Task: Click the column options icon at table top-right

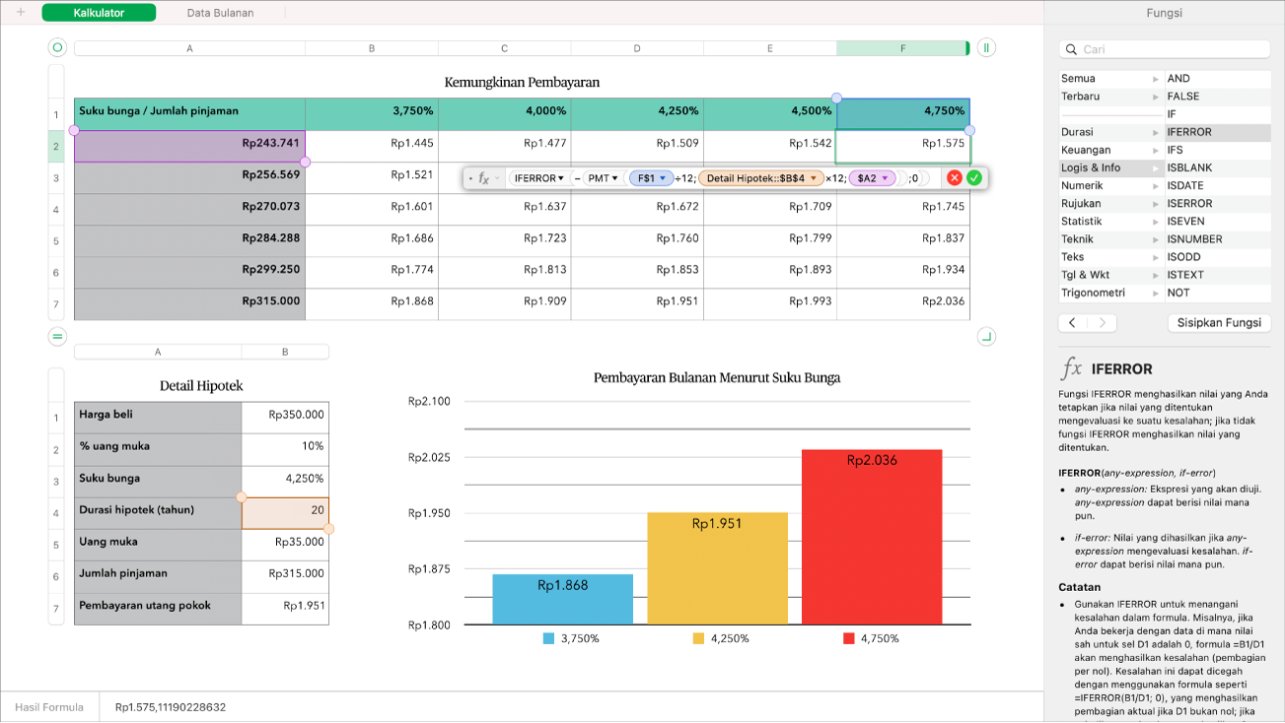Action: (985, 46)
